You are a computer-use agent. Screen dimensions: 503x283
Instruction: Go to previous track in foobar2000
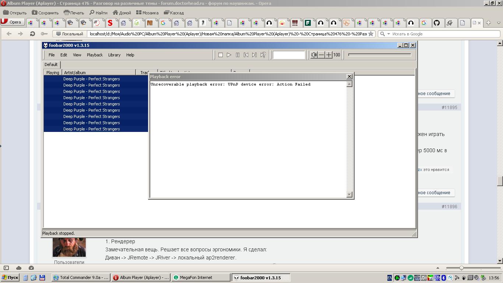pos(246,55)
